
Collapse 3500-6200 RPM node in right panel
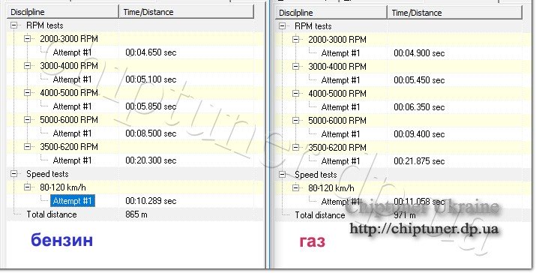(295, 148)
